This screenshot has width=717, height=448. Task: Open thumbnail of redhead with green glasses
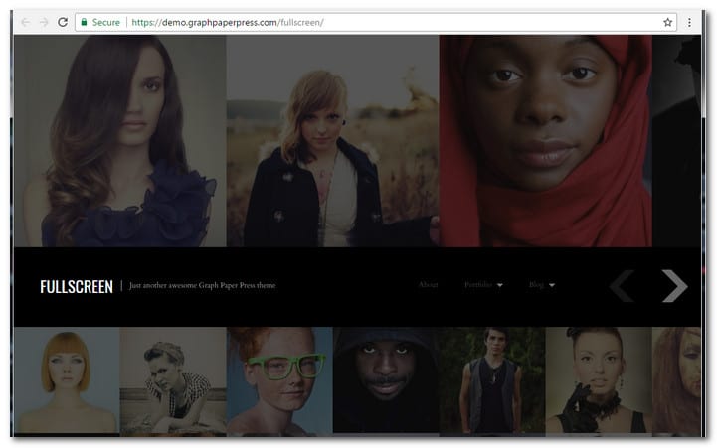pyautogui.click(x=279, y=380)
